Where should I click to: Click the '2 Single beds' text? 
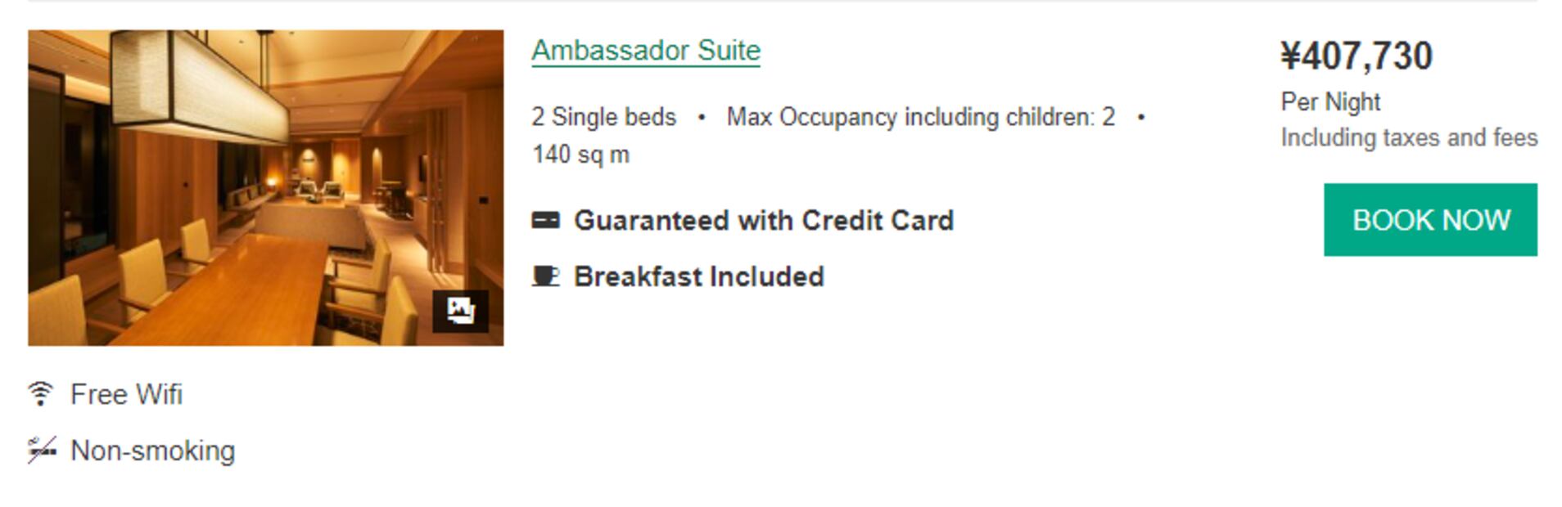pyautogui.click(x=603, y=117)
